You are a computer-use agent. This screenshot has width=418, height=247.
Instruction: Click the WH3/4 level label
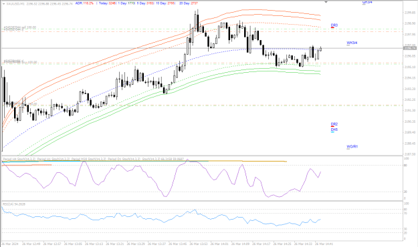pyautogui.click(x=352, y=43)
